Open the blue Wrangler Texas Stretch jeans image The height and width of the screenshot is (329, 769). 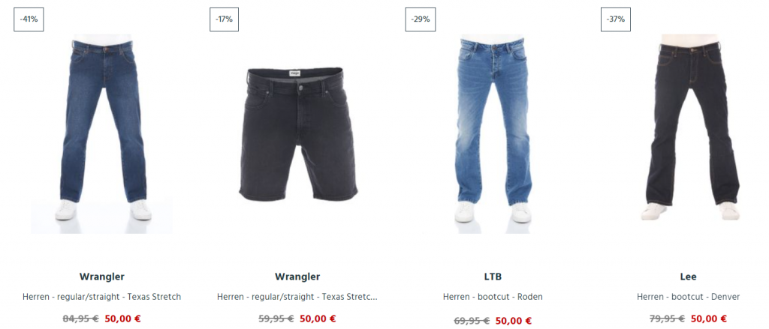point(101,133)
